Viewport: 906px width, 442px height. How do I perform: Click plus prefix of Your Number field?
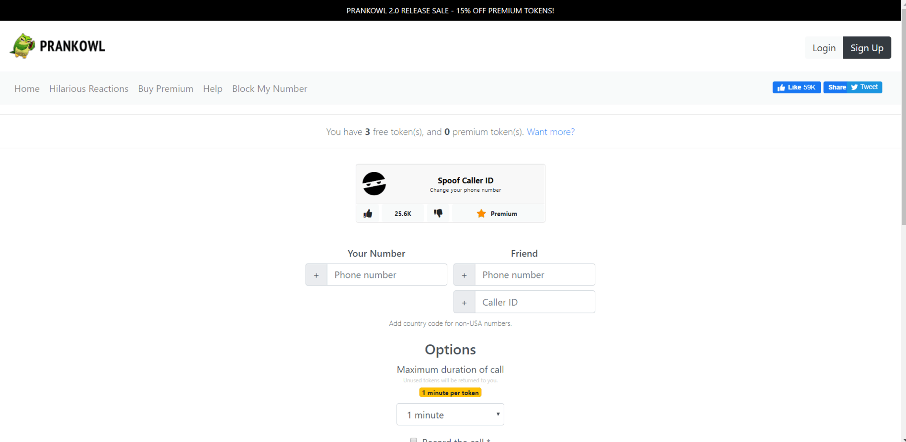click(316, 275)
